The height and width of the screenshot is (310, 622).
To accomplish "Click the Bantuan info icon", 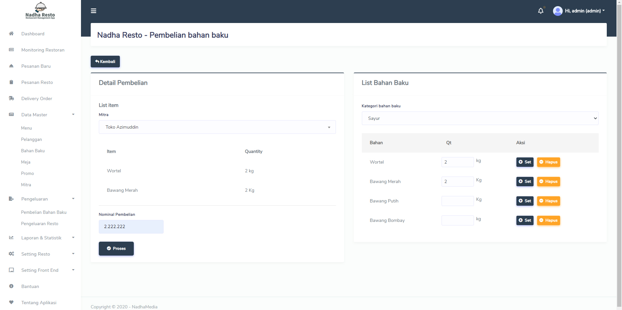I will [x=11, y=286].
